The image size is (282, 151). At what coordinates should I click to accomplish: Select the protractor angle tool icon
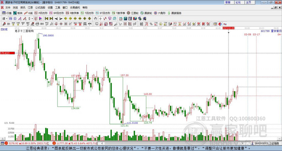coord(51,24)
